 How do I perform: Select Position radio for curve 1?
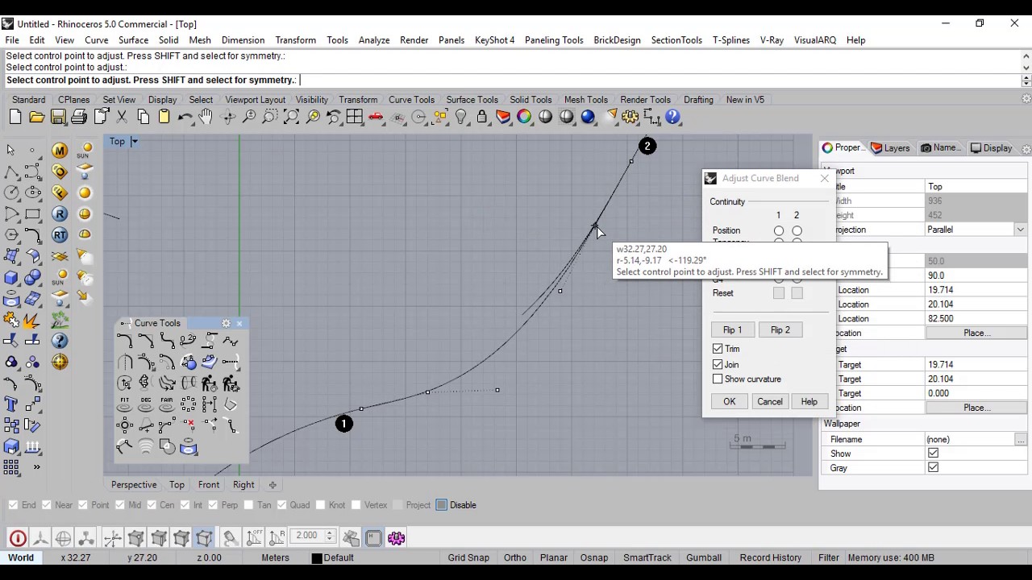coord(779,230)
